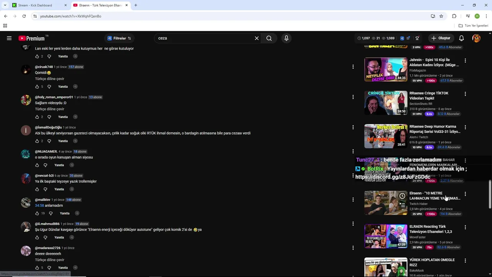Reply to @cirusk748 with Yanıtla
Image resolution: width=492 pixels, height=277 pixels.
pos(63,87)
